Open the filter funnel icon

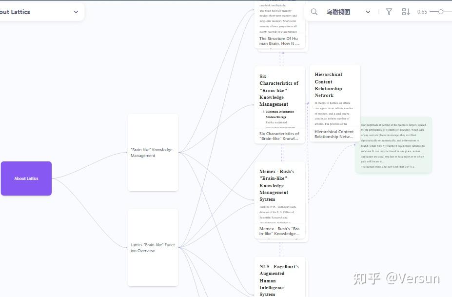pos(389,12)
